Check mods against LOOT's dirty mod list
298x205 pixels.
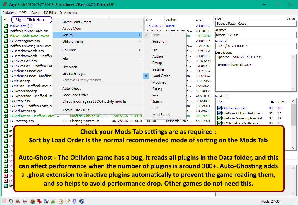pos(98,101)
